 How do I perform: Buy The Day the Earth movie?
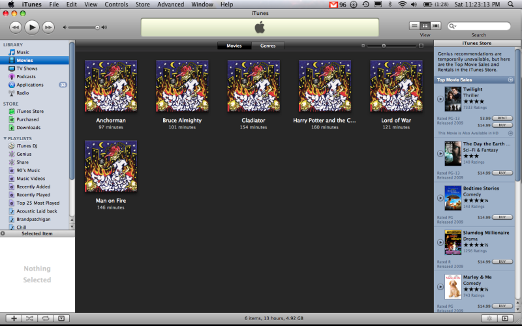(502, 173)
